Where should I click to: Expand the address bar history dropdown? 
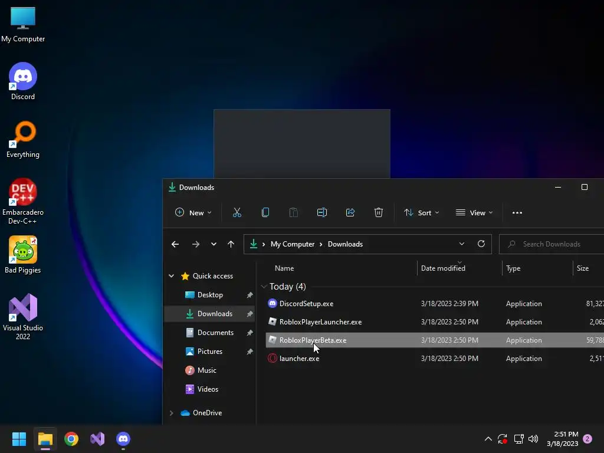tap(462, 244)
